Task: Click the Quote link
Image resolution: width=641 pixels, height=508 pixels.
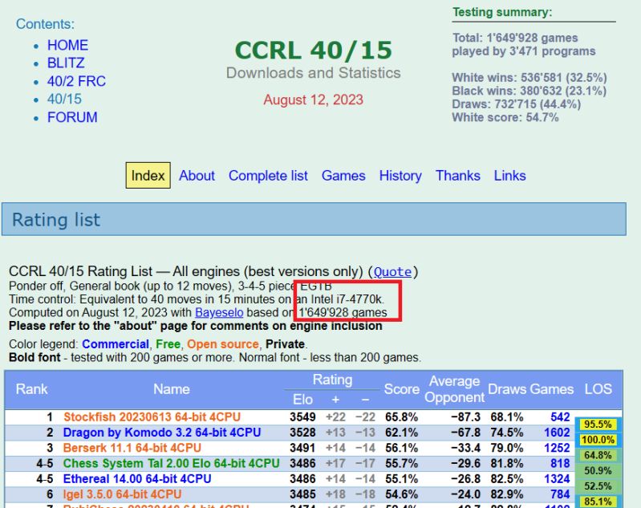Action: tap(392, 271)
